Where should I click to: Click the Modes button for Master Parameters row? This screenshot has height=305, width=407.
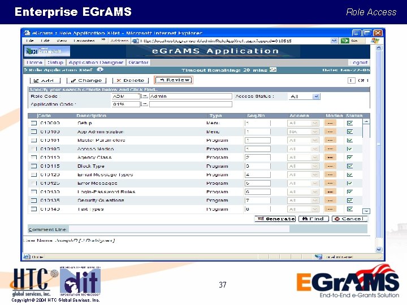tap(330, 140)
